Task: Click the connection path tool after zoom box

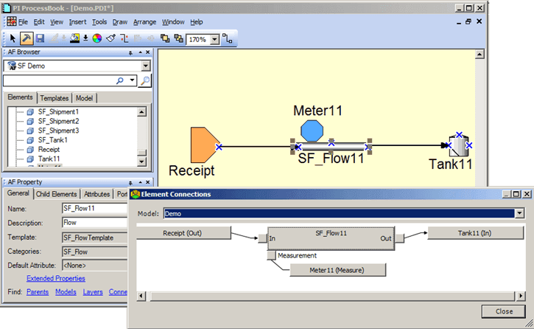Action: [227, 39]
